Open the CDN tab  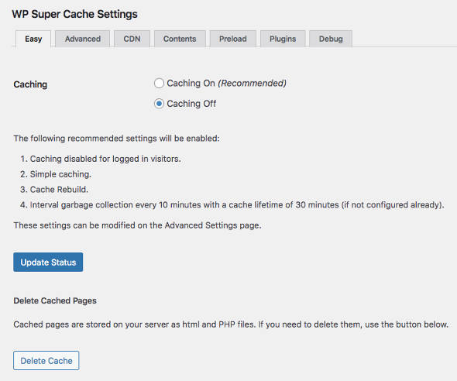132,39
